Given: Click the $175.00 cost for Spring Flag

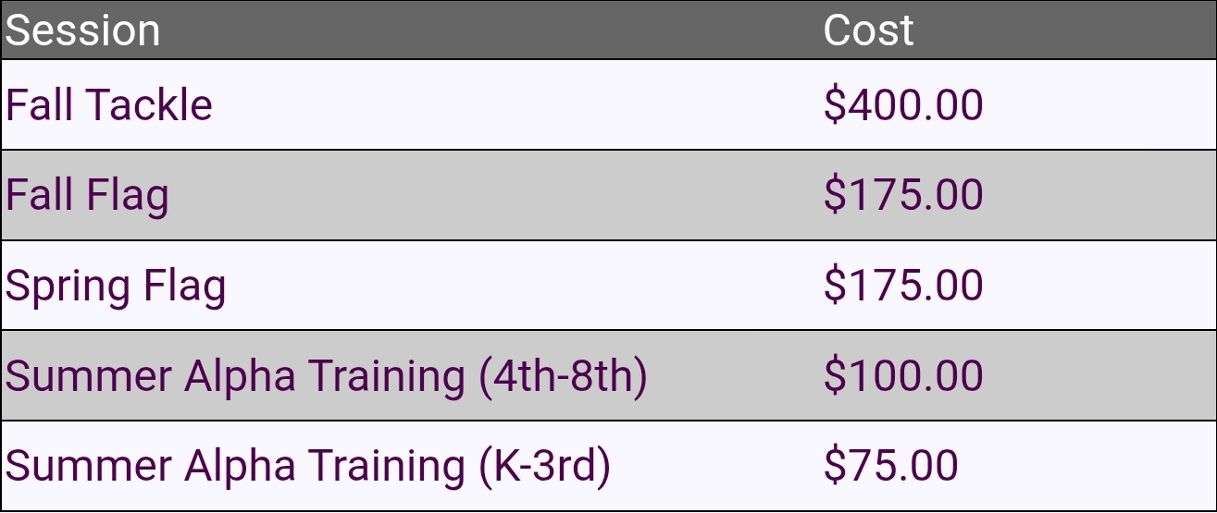Looking at the screenshot, I should click(903, 286).
